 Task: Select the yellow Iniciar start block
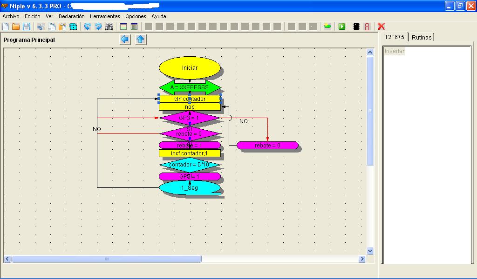pos(190,68)
